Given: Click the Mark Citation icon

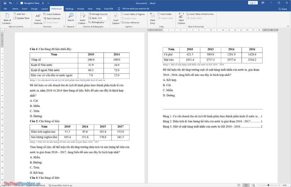Looking at the screenshot, I should pyautogui.click(x=181, y=18).
